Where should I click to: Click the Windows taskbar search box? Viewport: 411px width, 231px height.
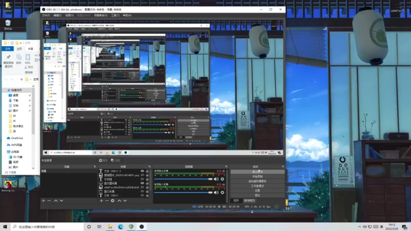(x=47, y=227)
